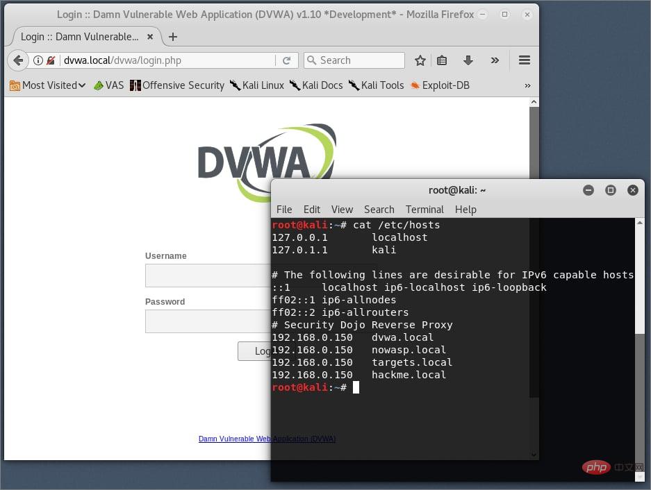The image size is (651, 490).
Task: Open the Terminal menu in terminal window
Action: tap(425, 210)
